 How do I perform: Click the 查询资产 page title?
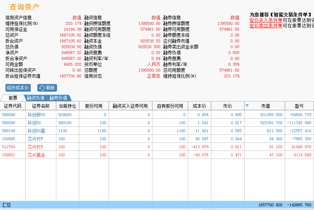pyautogui.click(x=24, y=7)
